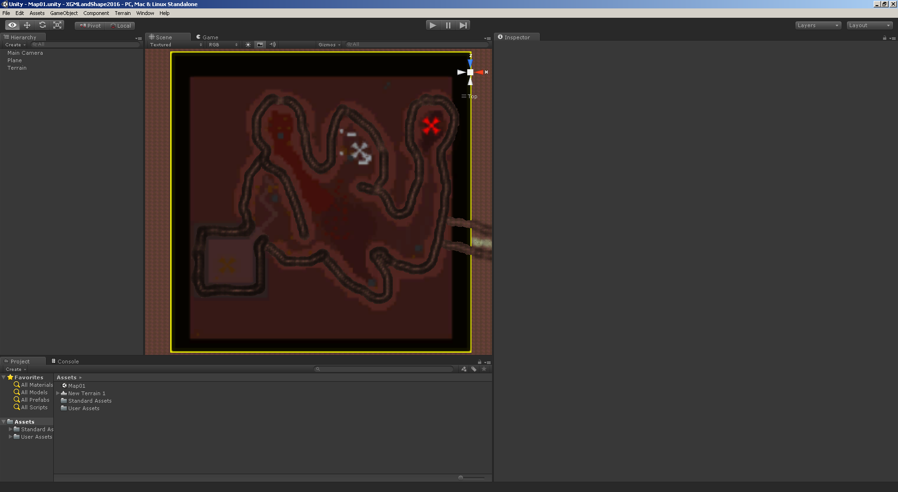
Task: Expand the New Terrain 1 asset
Action: click(58, 393)
